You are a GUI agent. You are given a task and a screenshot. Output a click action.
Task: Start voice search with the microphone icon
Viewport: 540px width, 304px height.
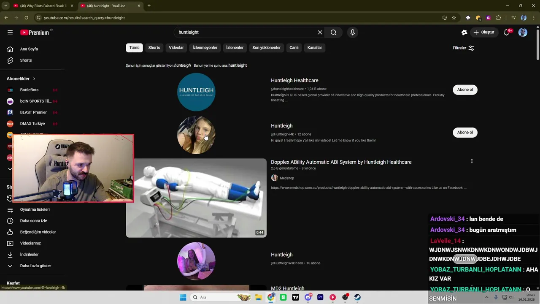(353, 33)
